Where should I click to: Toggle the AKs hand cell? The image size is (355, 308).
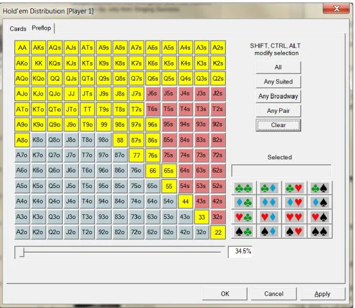point(38,48)
